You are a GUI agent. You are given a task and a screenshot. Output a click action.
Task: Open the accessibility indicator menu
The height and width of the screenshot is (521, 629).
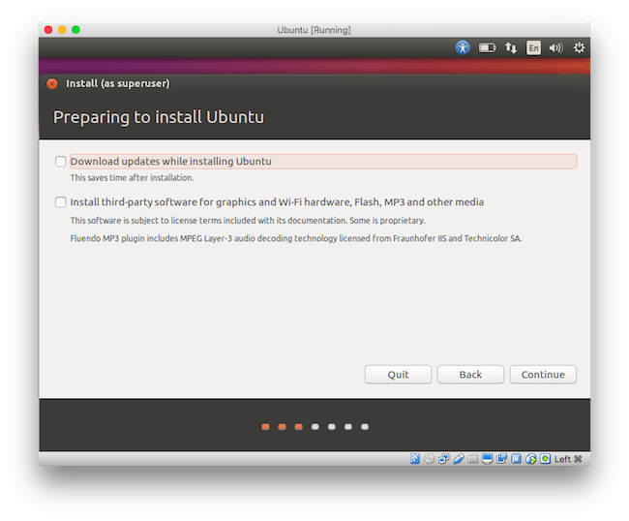463,47
